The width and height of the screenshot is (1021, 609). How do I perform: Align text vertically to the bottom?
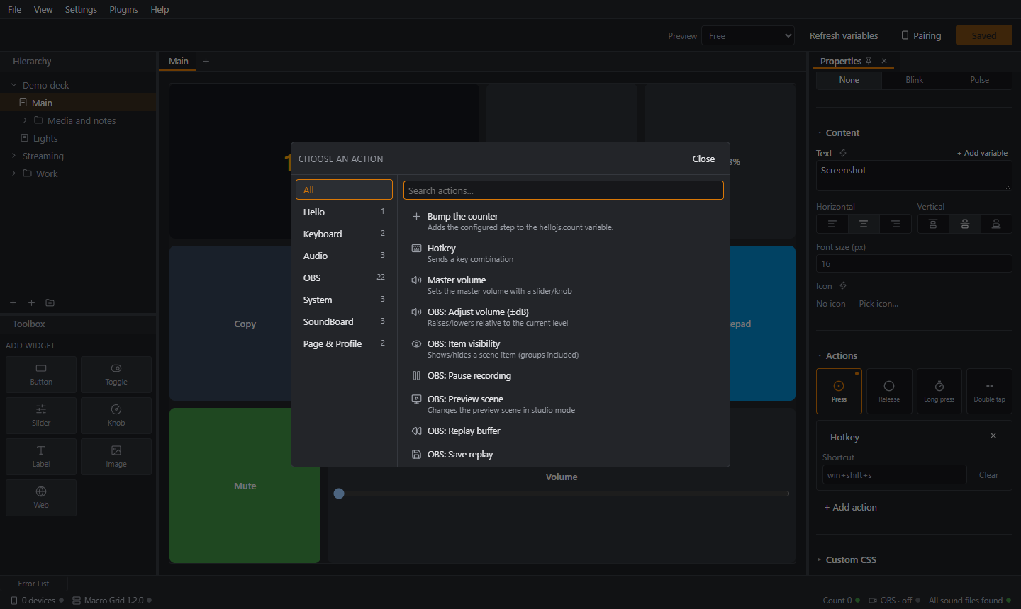pyautogui.click(x=996, y=224)
